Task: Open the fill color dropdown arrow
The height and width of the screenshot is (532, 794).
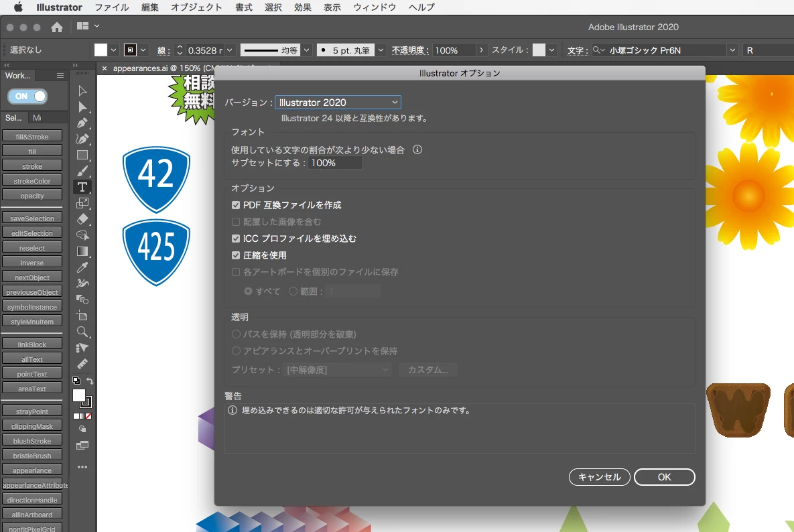Action: coord(114,50)
